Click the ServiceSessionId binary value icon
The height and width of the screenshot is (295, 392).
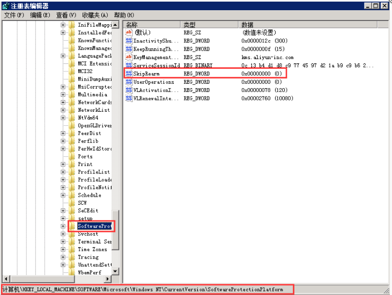tap(128, 65)
